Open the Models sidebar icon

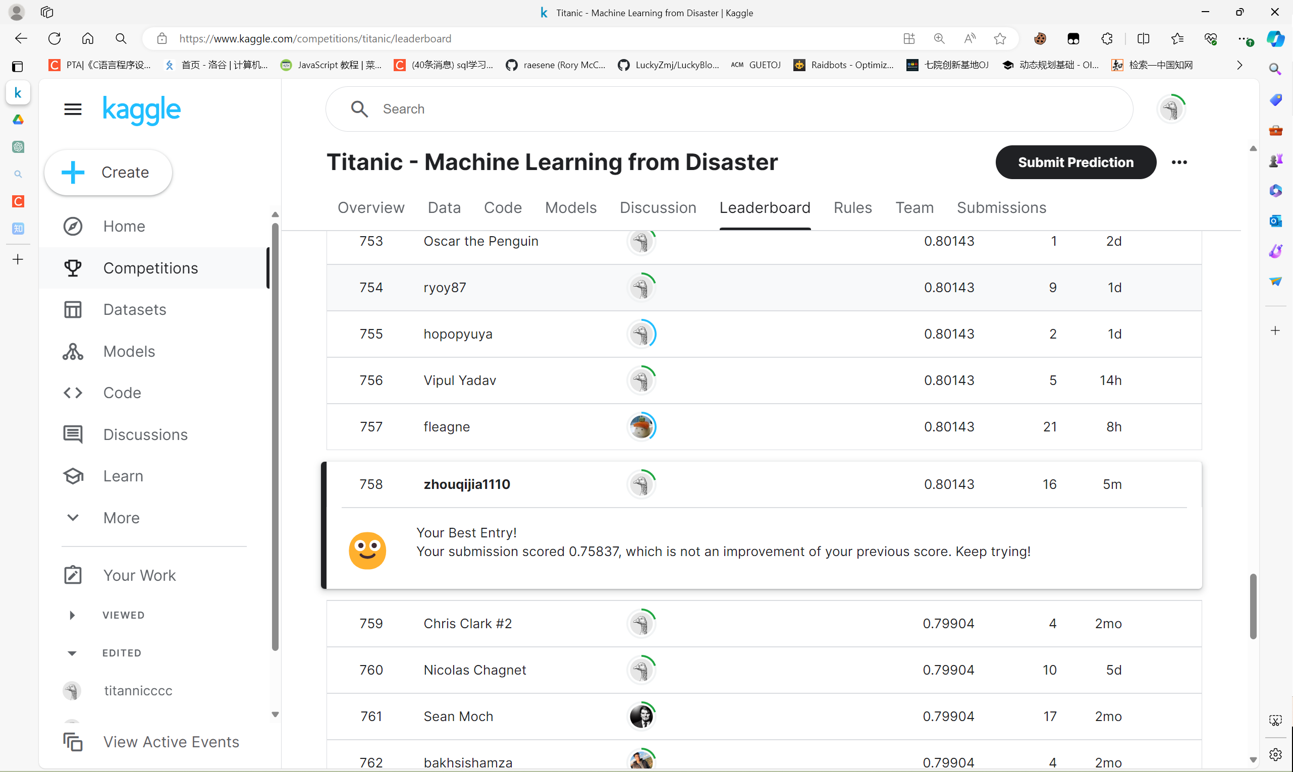73,352
